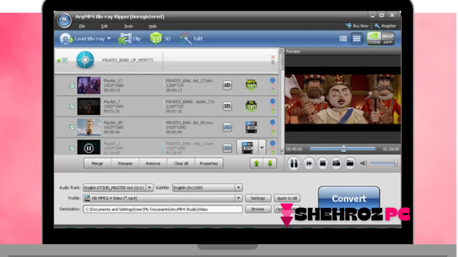Toggle the 3D button on Playlist_7 row
The width and height of the screenshot is (458, 257).
227,106
